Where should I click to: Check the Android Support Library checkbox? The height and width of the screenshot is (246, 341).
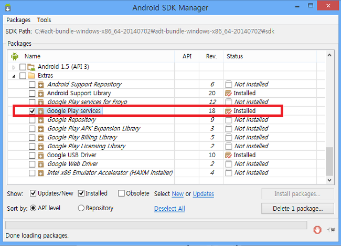pos(32,94)
